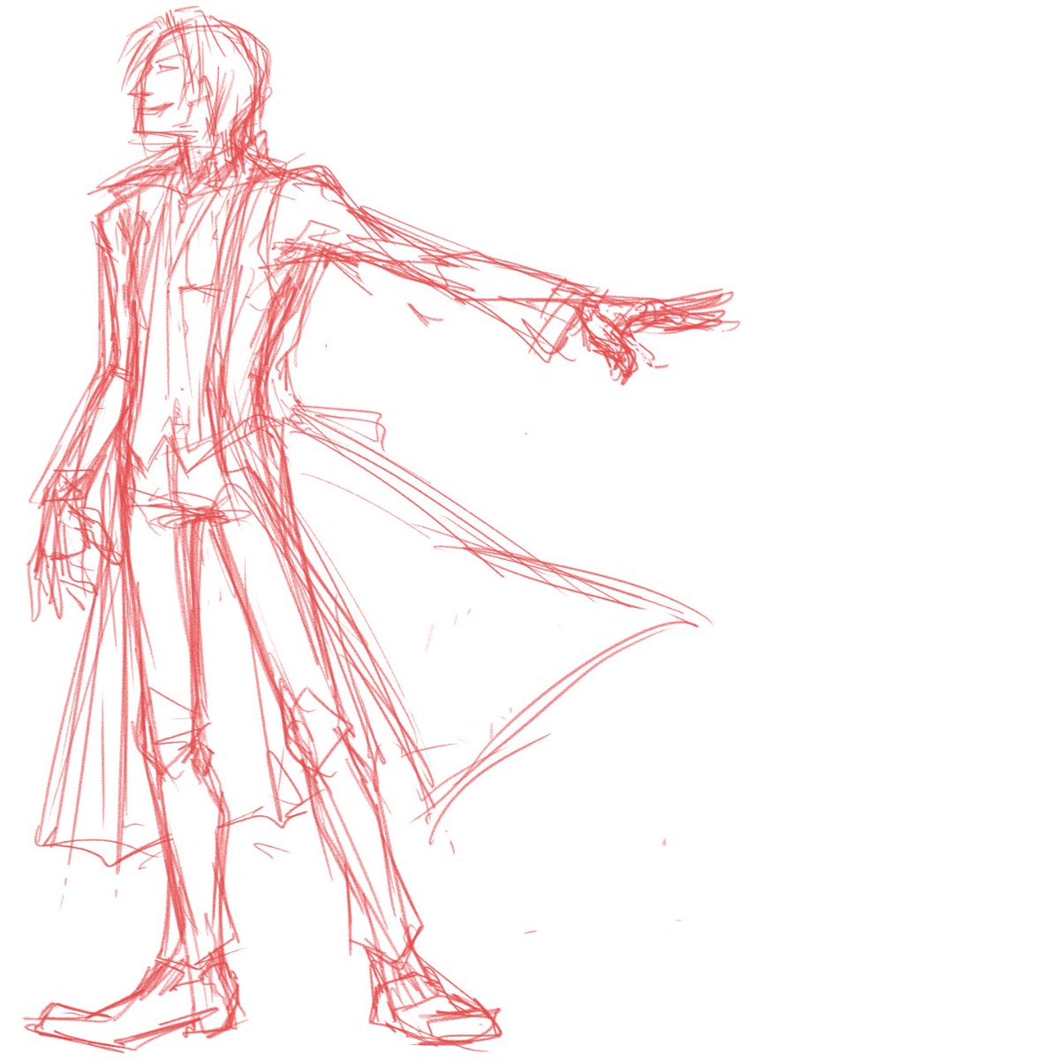The height and width of the screenshot is (1060, 1060).
Task: Click the knee of the rightmost leg
Action: pos(331,733)
